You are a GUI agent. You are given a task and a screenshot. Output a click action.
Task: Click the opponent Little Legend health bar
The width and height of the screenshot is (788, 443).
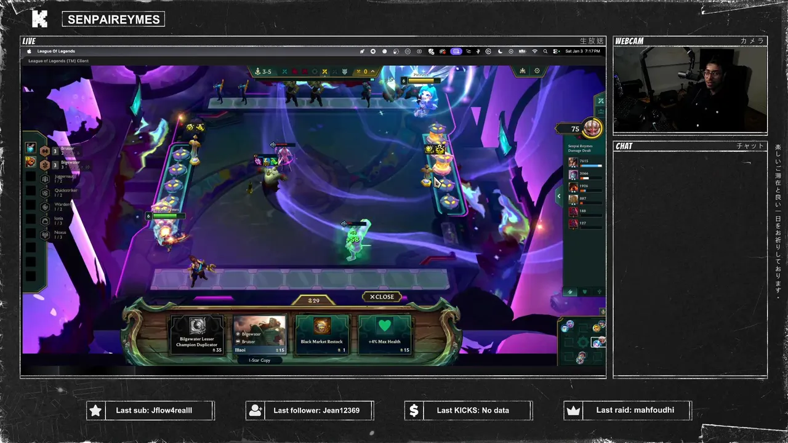421,80
